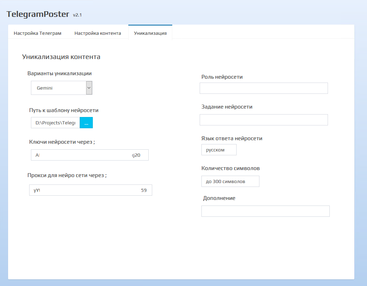The image size is (367, 286).
Task: Click the v2.1 version label
Action: coord(77,15)
